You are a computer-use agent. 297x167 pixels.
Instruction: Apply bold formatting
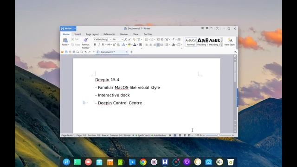click(x=95, y=45)
